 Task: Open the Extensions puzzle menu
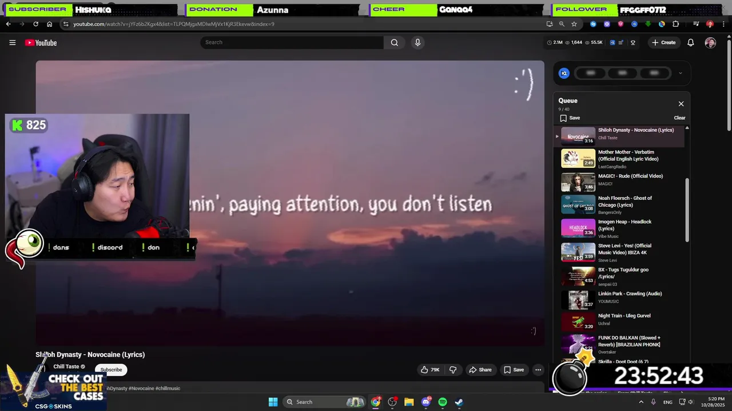tap(676, 24)
